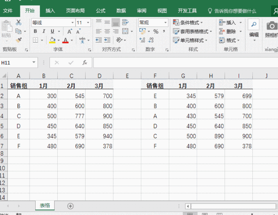This screenshot has height=215, width=278.
Task: Increase font size with large A
Action: click(x=69, y=32)
